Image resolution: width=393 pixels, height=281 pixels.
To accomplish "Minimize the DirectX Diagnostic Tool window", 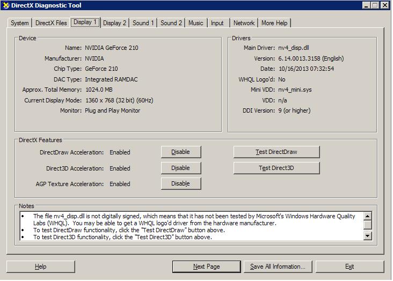I will point(366,5).
